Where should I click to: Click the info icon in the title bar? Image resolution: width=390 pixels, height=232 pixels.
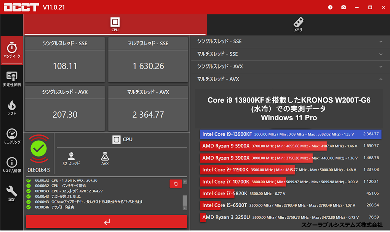pos(330,7)
